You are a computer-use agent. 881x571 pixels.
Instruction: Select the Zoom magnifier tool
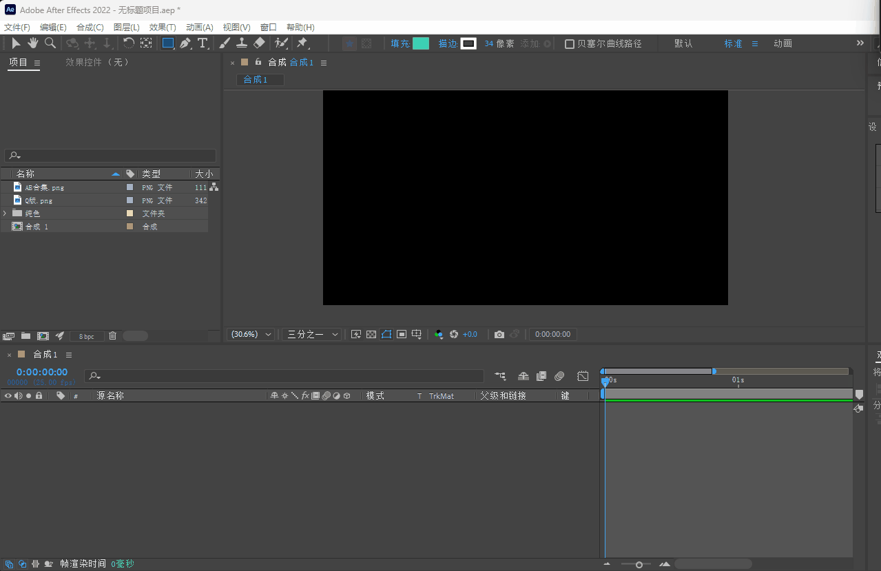(x=50, y=43)
